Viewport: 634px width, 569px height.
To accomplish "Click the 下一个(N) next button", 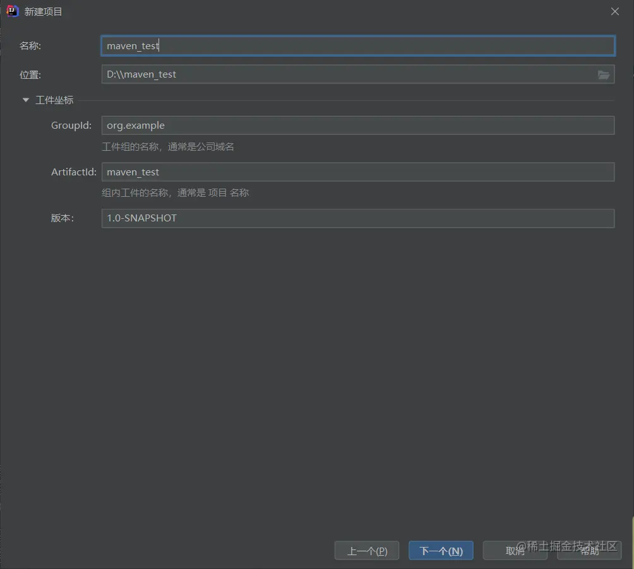I will [441, 551].
